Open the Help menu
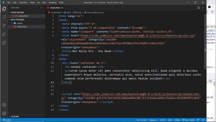 click(x=61, y=2)
